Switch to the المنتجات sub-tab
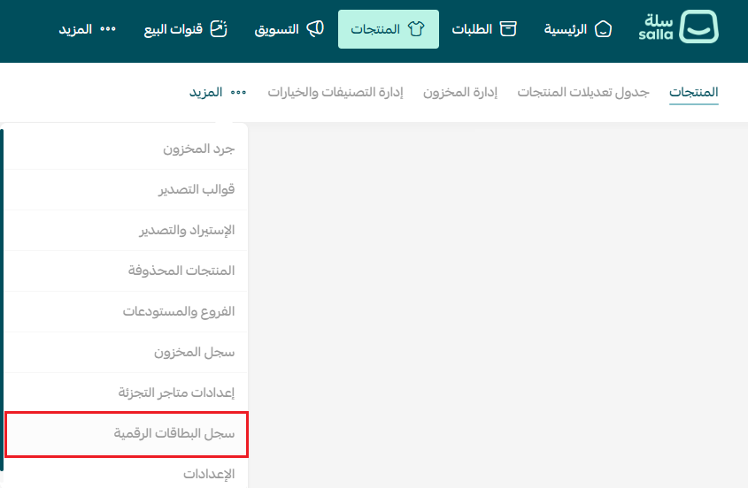The image size is (748, 488). click(x=694, y=92)
